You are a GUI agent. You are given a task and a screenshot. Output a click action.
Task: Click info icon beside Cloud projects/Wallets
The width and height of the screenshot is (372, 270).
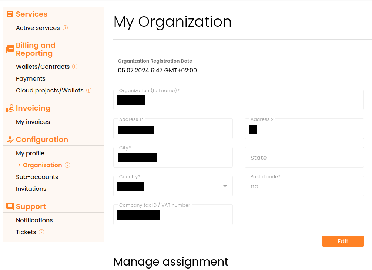tap(89, 90)
